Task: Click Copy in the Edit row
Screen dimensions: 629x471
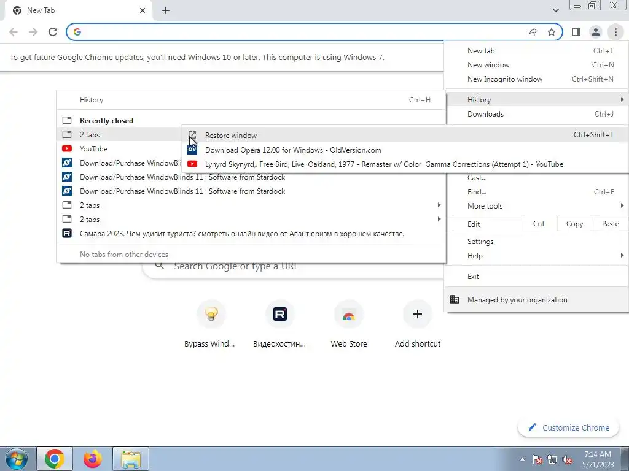Action: 574,224
